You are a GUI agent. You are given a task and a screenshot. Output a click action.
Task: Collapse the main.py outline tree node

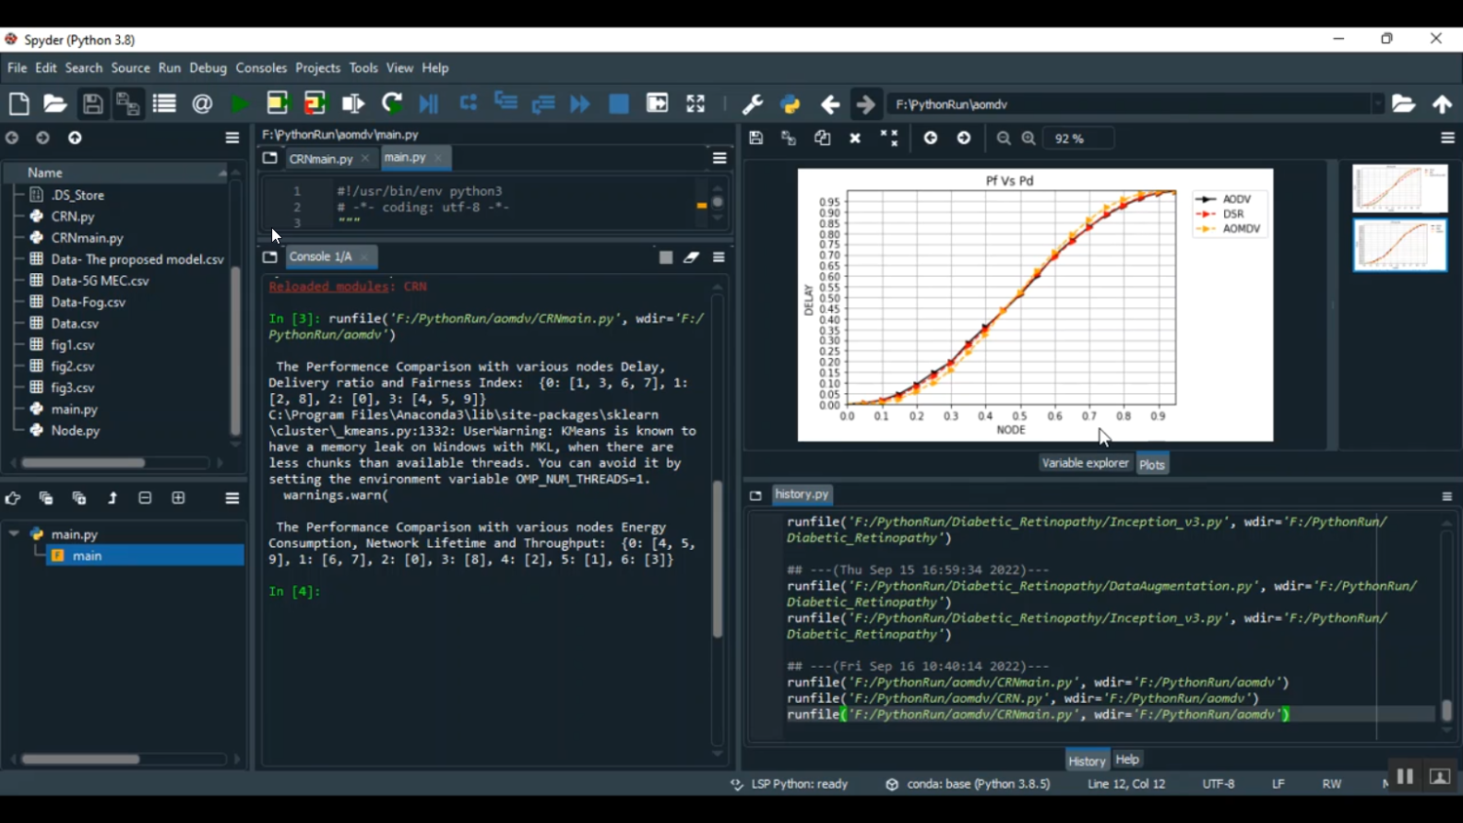click(x=15, y=534)
